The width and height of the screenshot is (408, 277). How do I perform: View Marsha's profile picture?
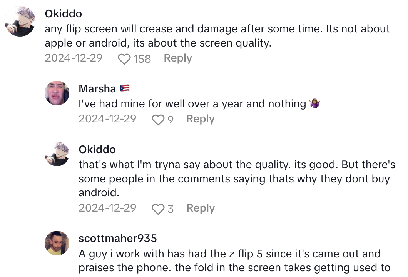pyautogui.click(x=57, y=93)
